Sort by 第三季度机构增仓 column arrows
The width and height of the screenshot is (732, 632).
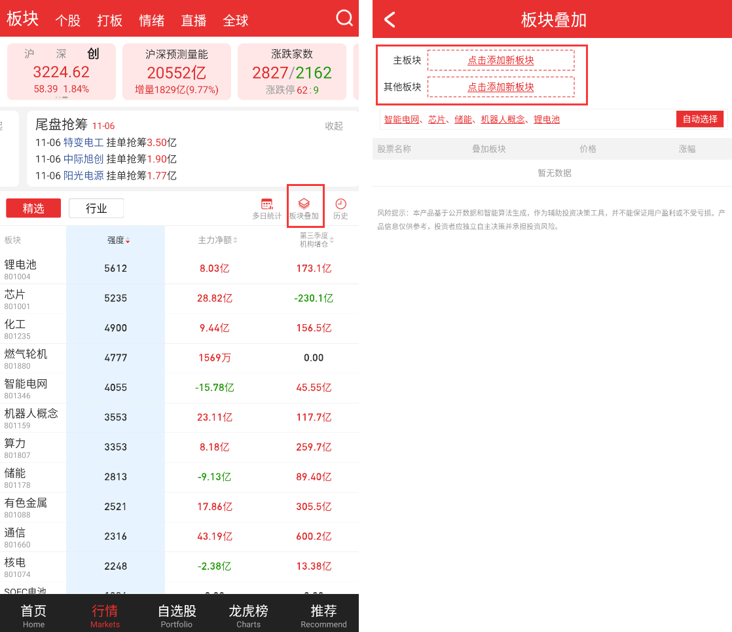tap(332, 240)
